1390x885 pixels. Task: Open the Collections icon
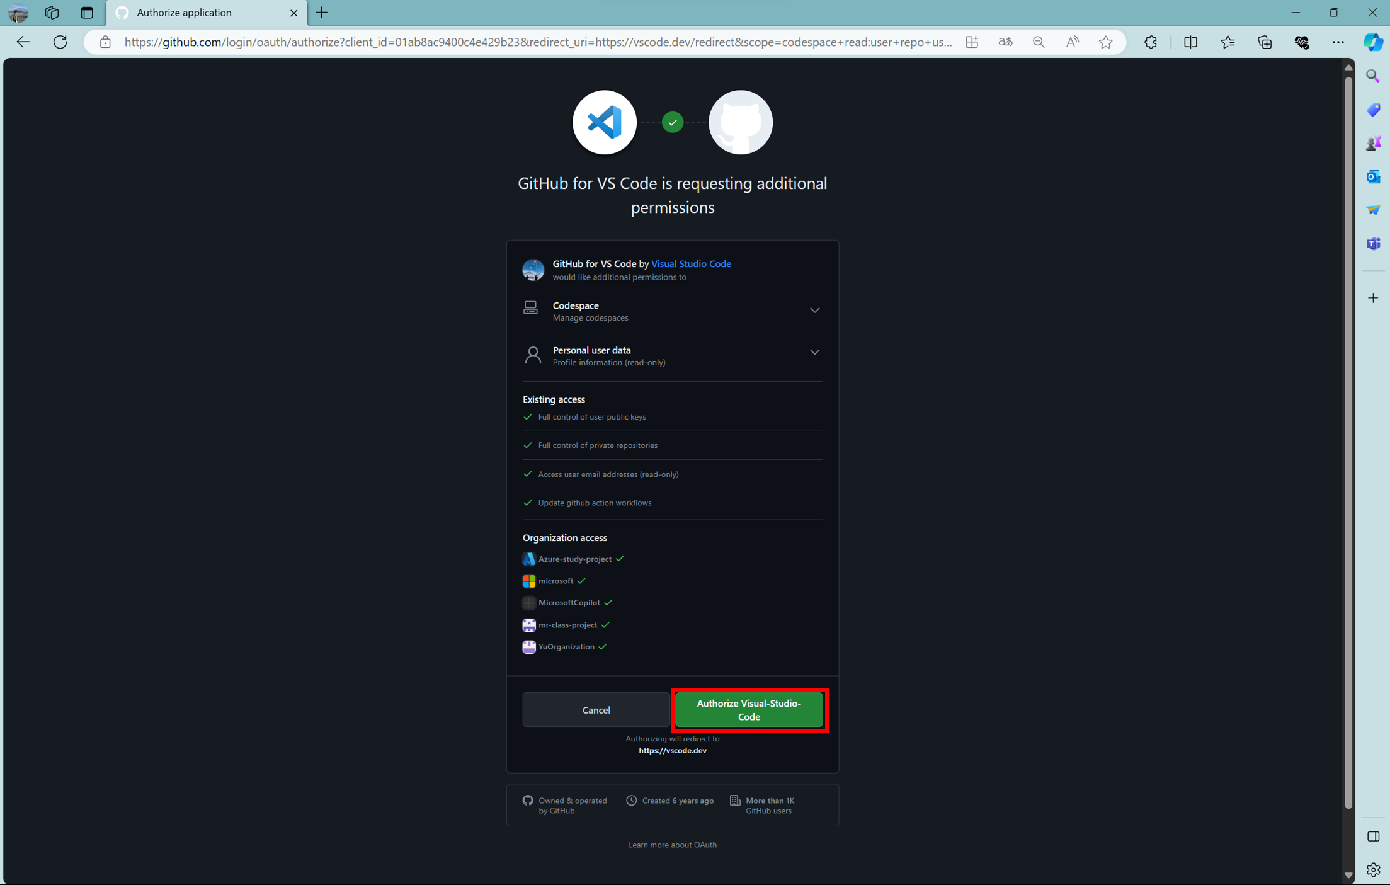point(1265,42)
